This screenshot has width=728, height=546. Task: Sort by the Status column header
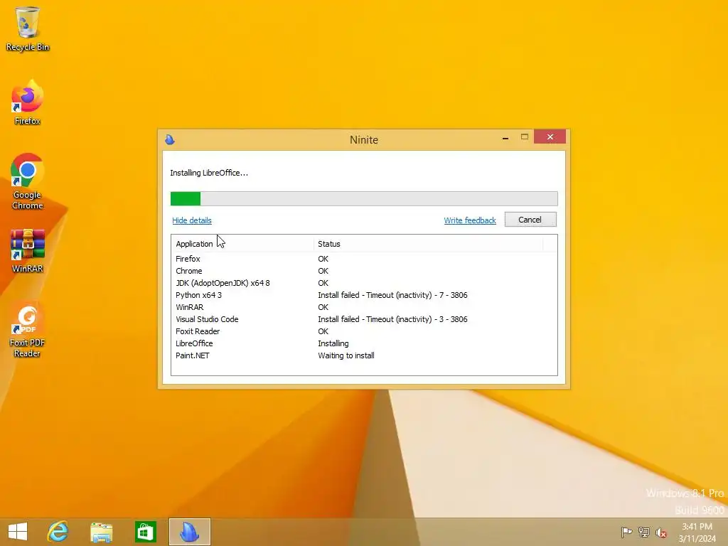[428, 244]
